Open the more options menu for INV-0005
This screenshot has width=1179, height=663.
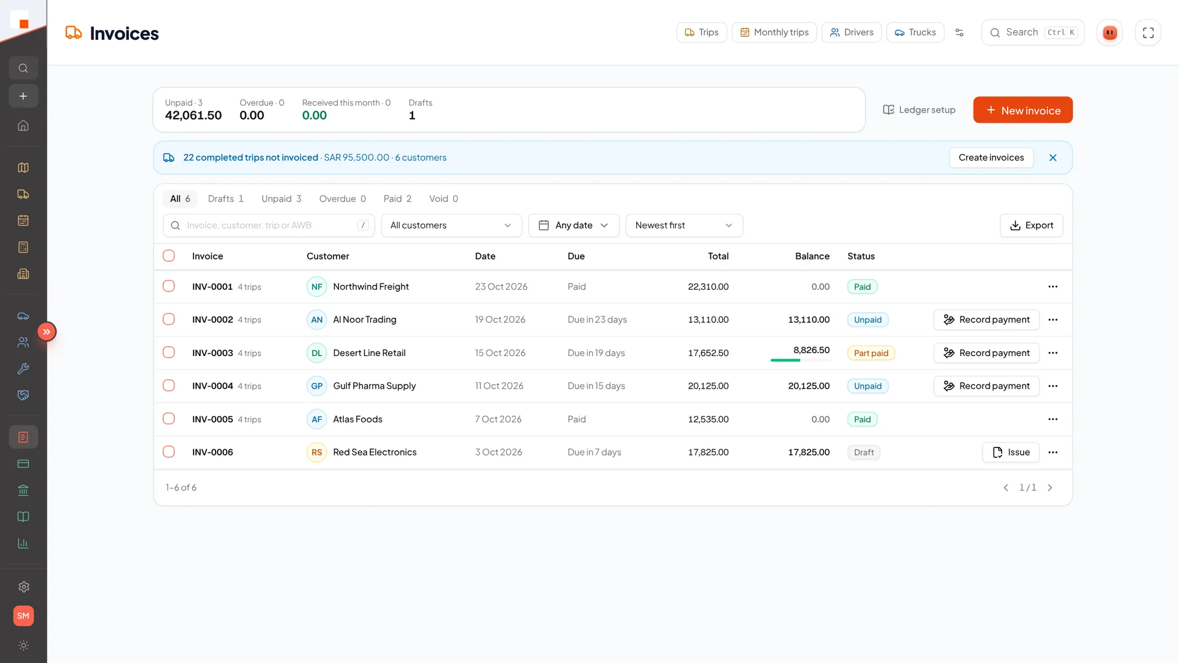[x=1053, y=419]
